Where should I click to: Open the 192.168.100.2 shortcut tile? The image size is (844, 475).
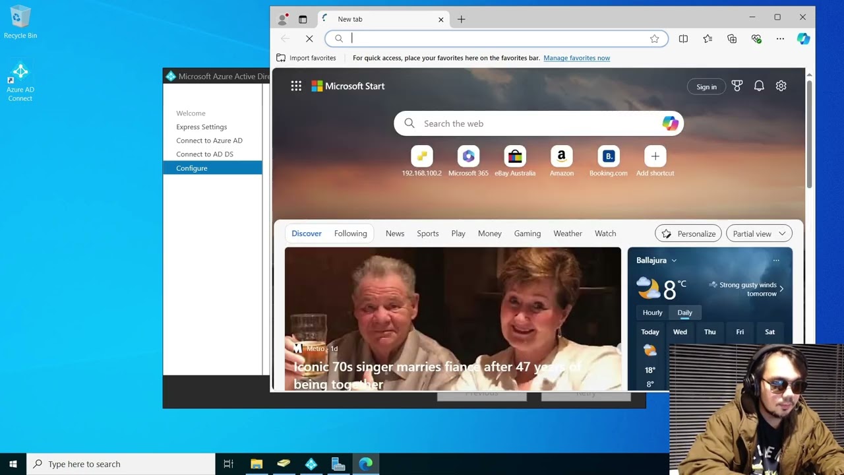pyautogui.click(x=422, y=162)
